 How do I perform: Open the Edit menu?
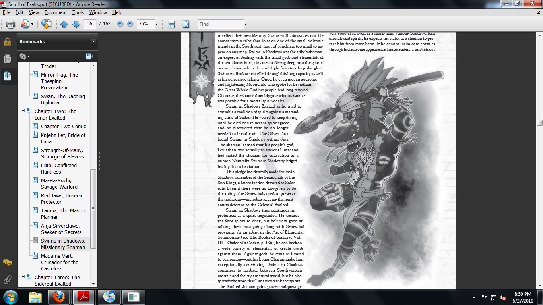19,12
